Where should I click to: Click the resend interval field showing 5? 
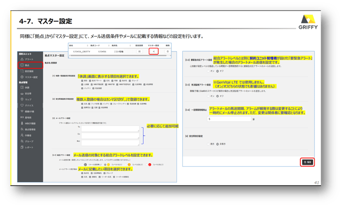[229, 119]
